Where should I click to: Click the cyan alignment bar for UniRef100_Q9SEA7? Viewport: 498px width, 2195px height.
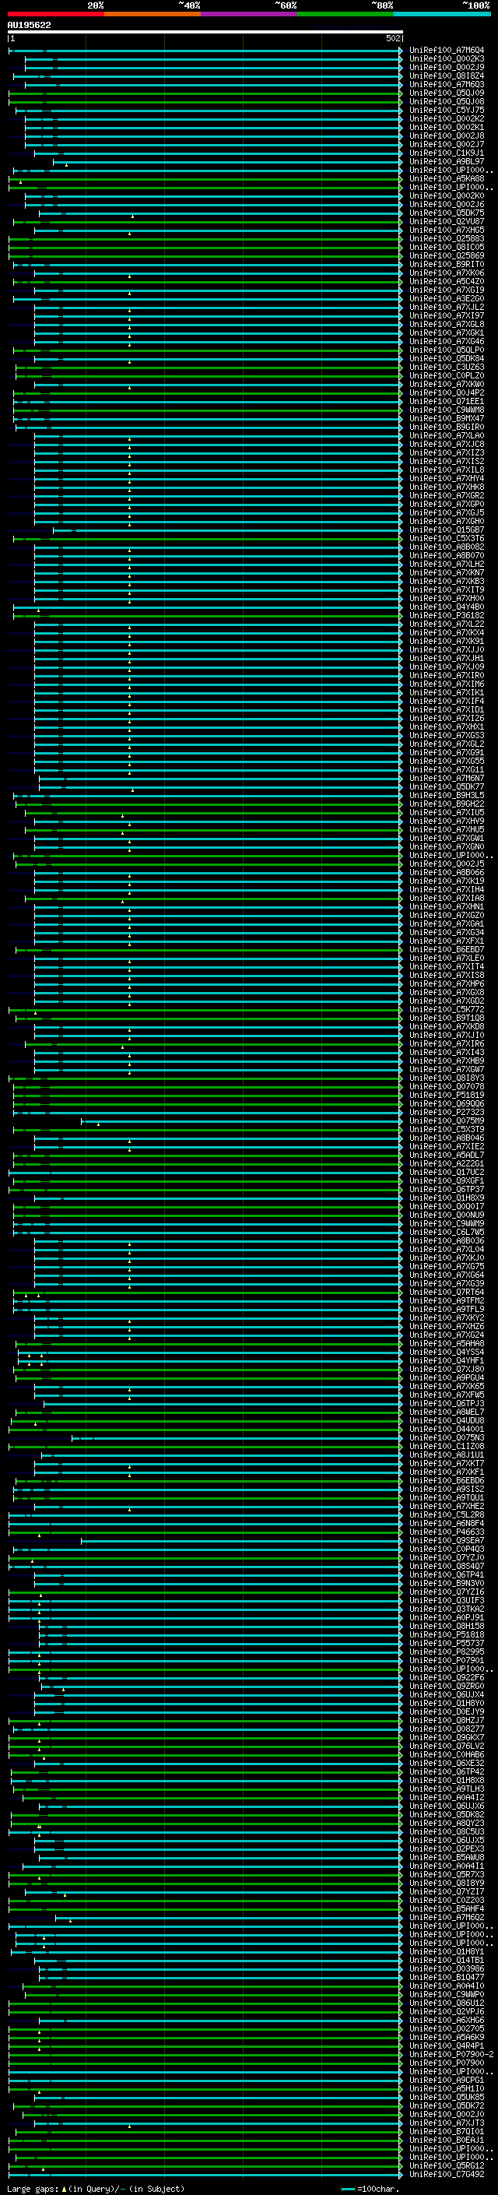(x=238, y=1541)
